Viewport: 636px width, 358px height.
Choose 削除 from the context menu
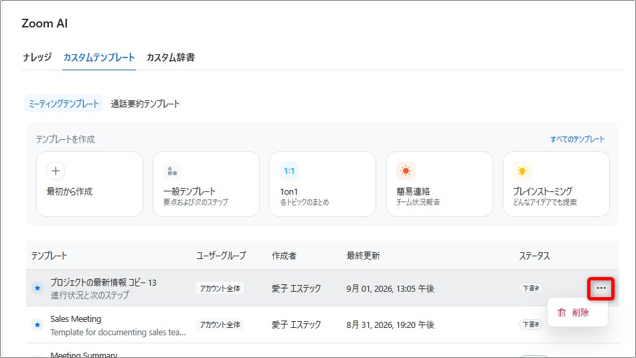tap(580, 312)
